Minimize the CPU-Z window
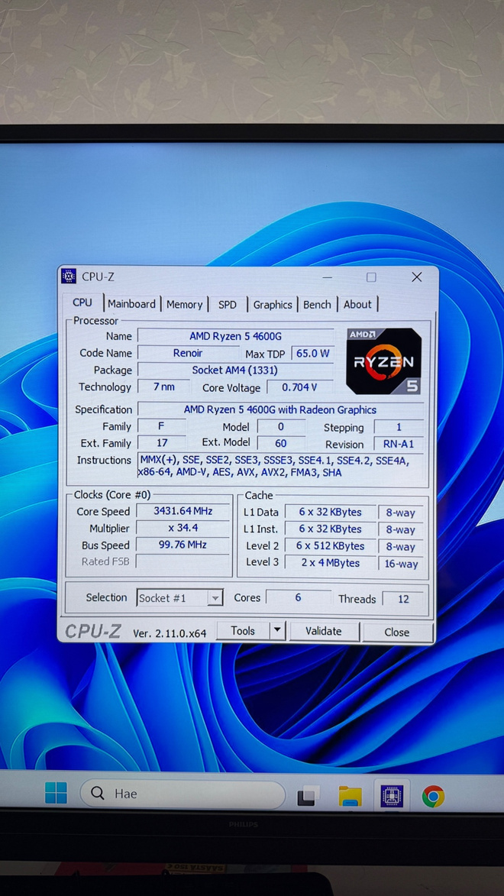This screenshot has width=504, height=896. [327, 277]
